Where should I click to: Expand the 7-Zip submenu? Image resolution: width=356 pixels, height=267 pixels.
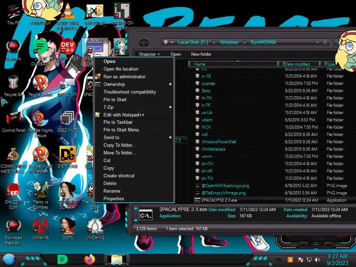[135, 107]
